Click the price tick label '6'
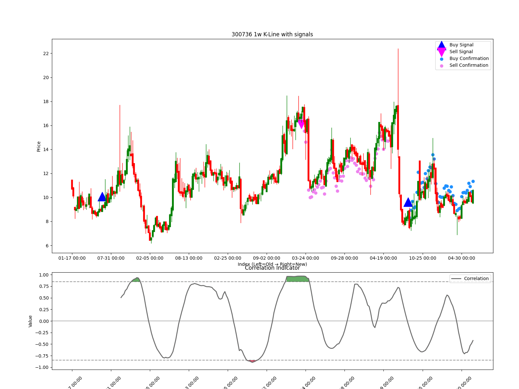 coord(47,246)
